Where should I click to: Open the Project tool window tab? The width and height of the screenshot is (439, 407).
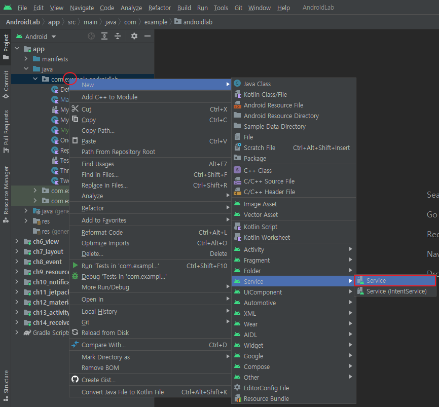6,47
